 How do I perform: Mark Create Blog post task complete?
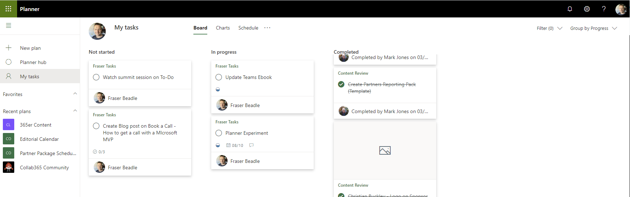pyautogui.click(x=96, y=126)
